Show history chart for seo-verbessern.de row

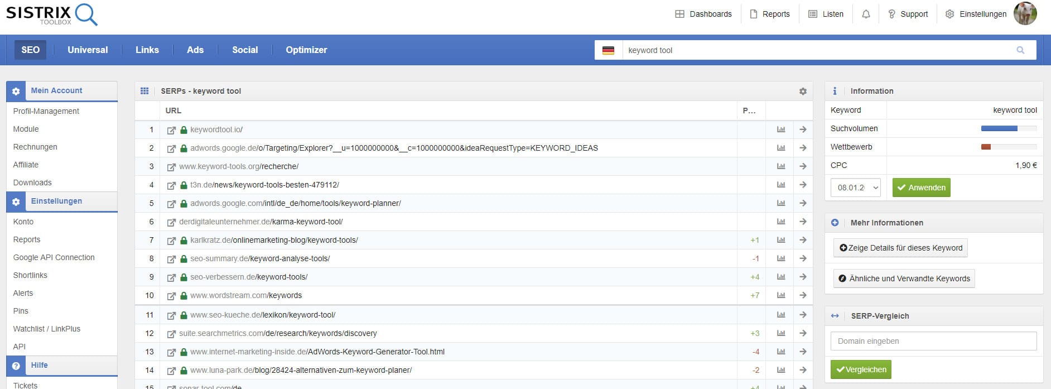point(781,277)
